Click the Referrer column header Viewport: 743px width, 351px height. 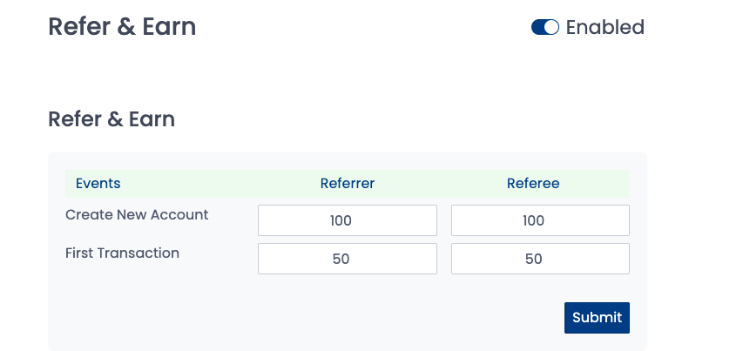[348, 184]
